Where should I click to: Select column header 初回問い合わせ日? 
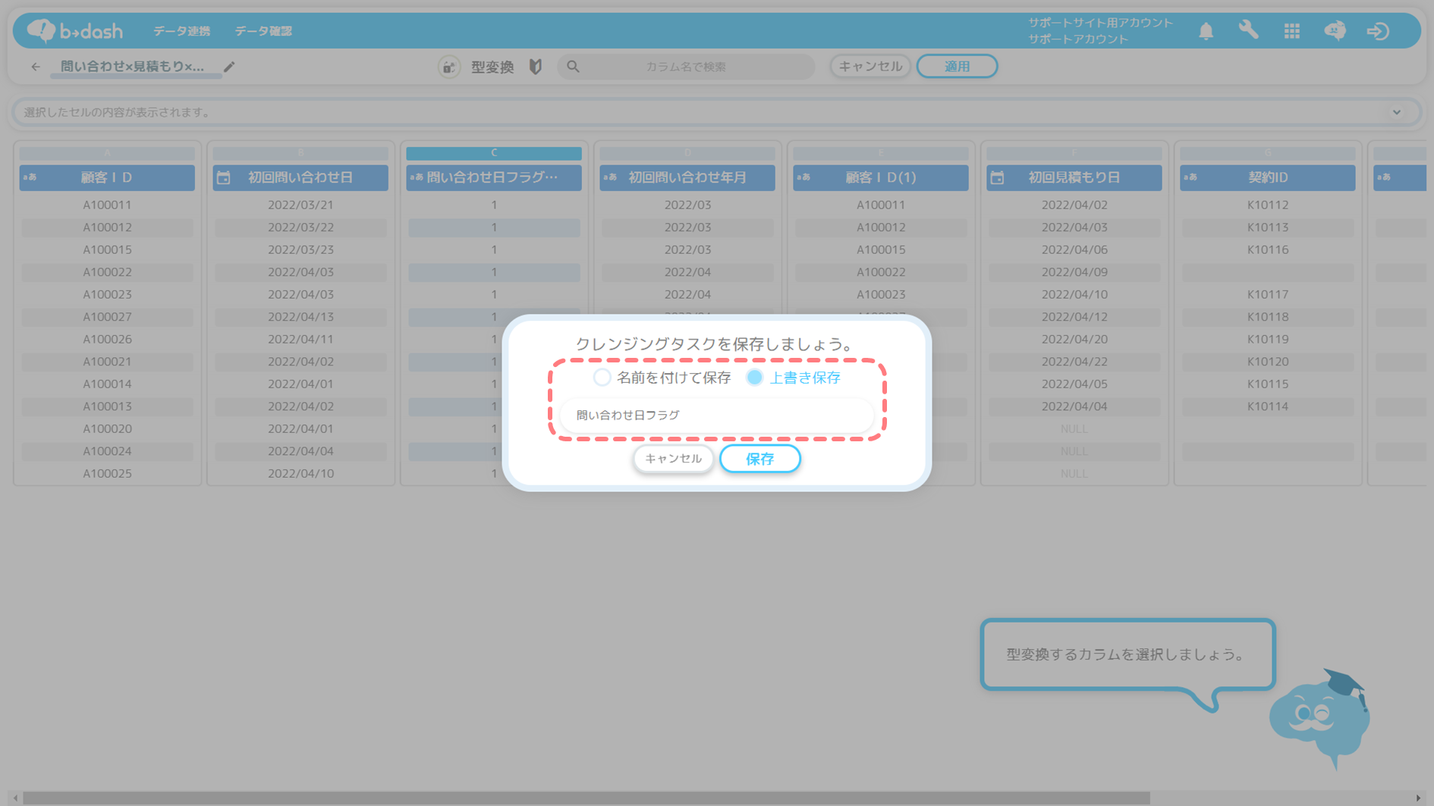coord(300,177)
